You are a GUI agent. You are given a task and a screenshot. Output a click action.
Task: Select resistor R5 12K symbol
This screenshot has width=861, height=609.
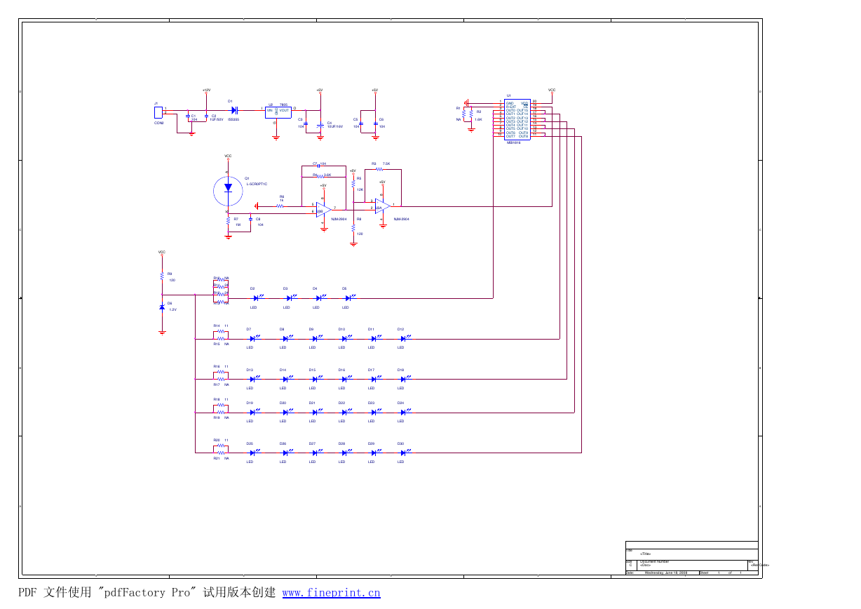(x=353, y=184)
